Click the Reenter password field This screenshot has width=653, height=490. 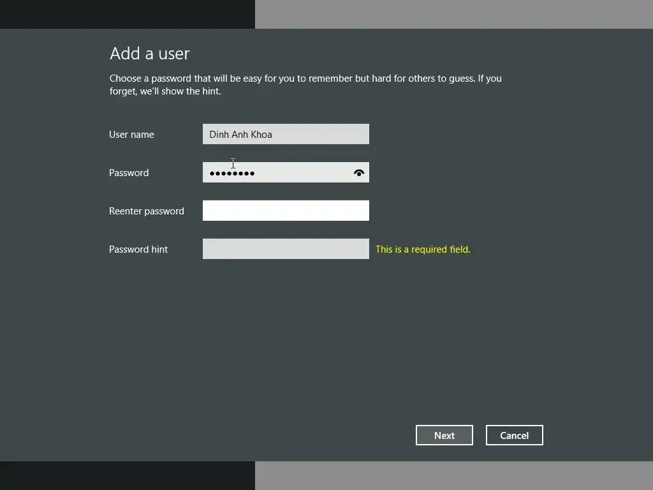(286, 211)
